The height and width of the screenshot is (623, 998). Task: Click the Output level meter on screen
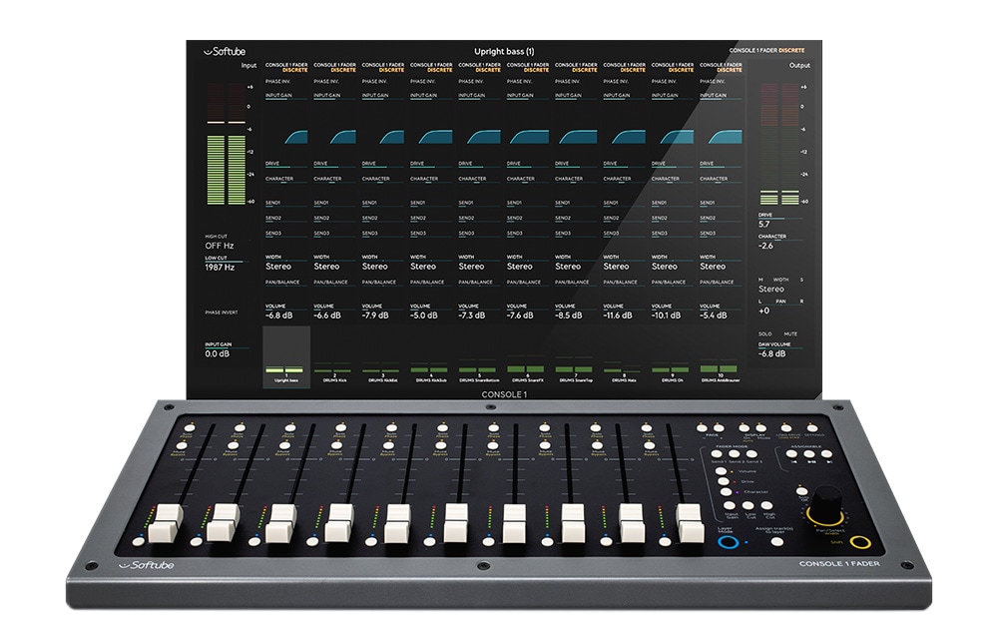pos(780,144)
